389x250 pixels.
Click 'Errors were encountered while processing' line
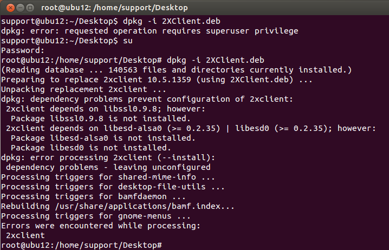100,226
